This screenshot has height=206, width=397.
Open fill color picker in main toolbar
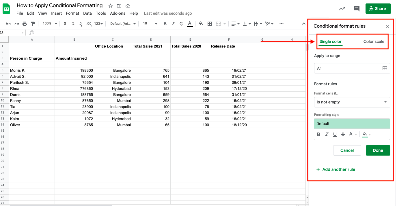click(x=201, y=24)
